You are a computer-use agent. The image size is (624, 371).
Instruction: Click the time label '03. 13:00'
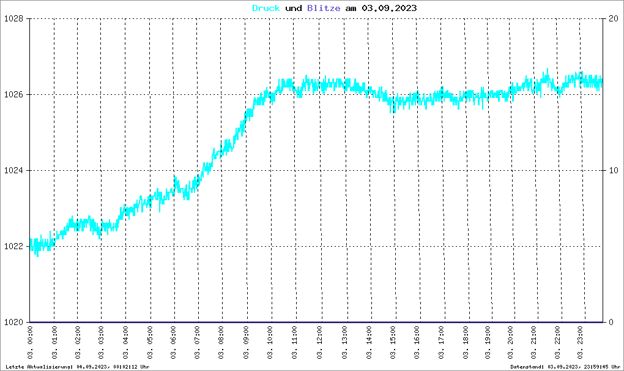(x=344, y=343)
